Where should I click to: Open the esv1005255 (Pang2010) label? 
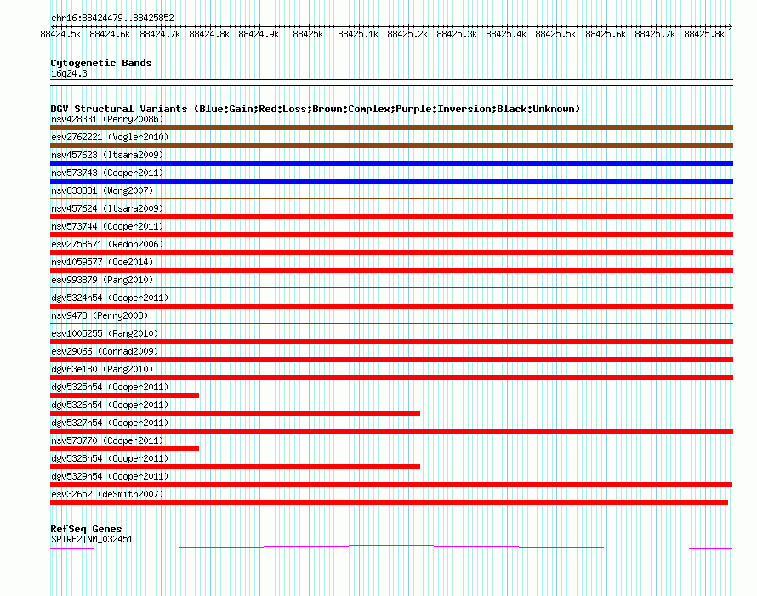(x=105, y=333)
